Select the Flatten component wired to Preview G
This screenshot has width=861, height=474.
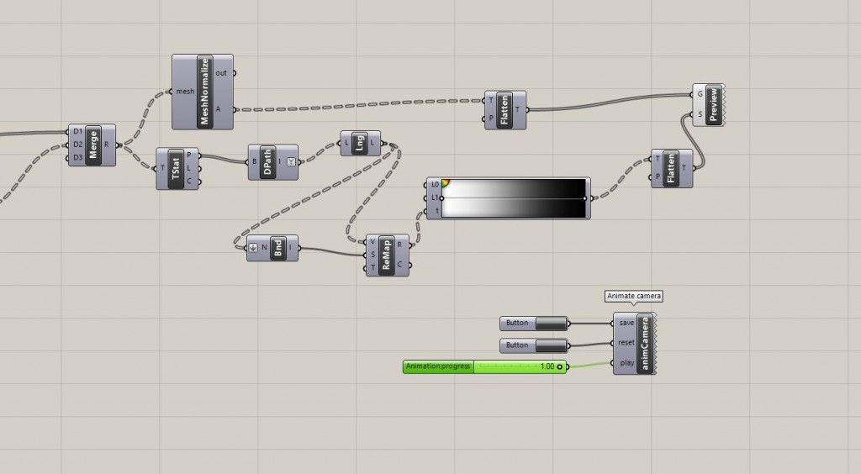click(504, 110)
